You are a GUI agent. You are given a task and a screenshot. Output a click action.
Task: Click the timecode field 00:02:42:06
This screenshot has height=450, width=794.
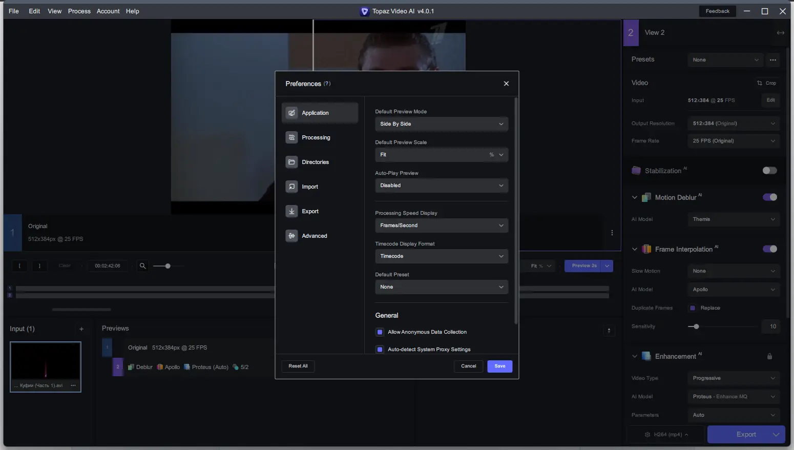tap(108, 266)
